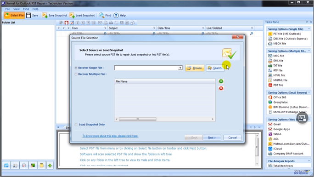Pin the Tasks Pane
This screenshot has width=314, height=177.
point(307,22)
